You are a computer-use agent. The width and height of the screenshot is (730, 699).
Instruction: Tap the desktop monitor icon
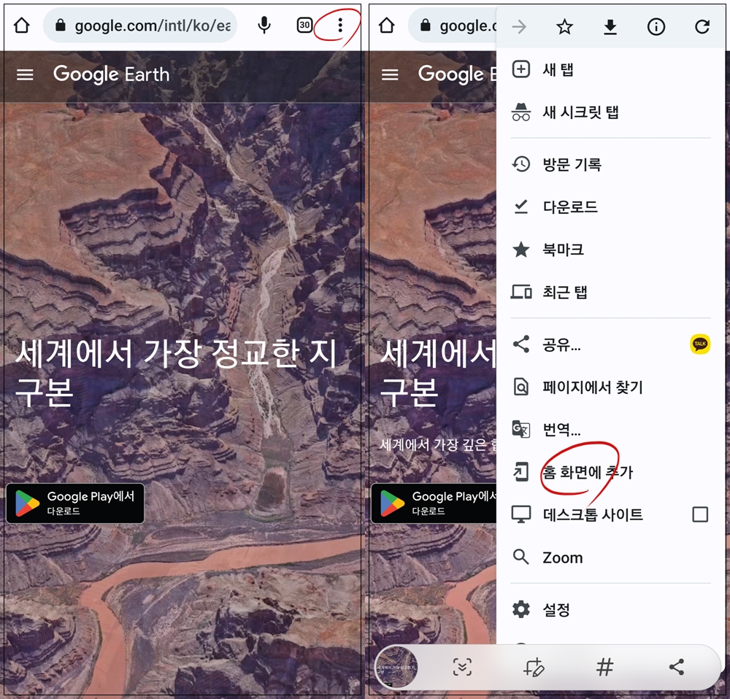[x=521, y=514]
